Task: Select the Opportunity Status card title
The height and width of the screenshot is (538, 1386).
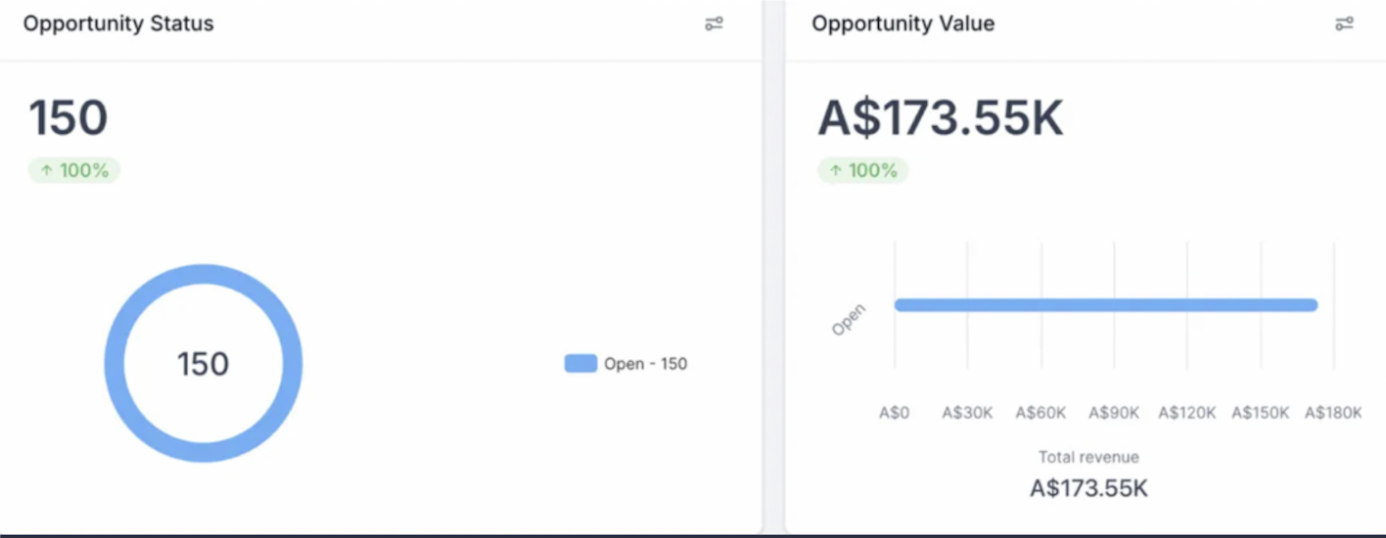Action: point(118,23)
